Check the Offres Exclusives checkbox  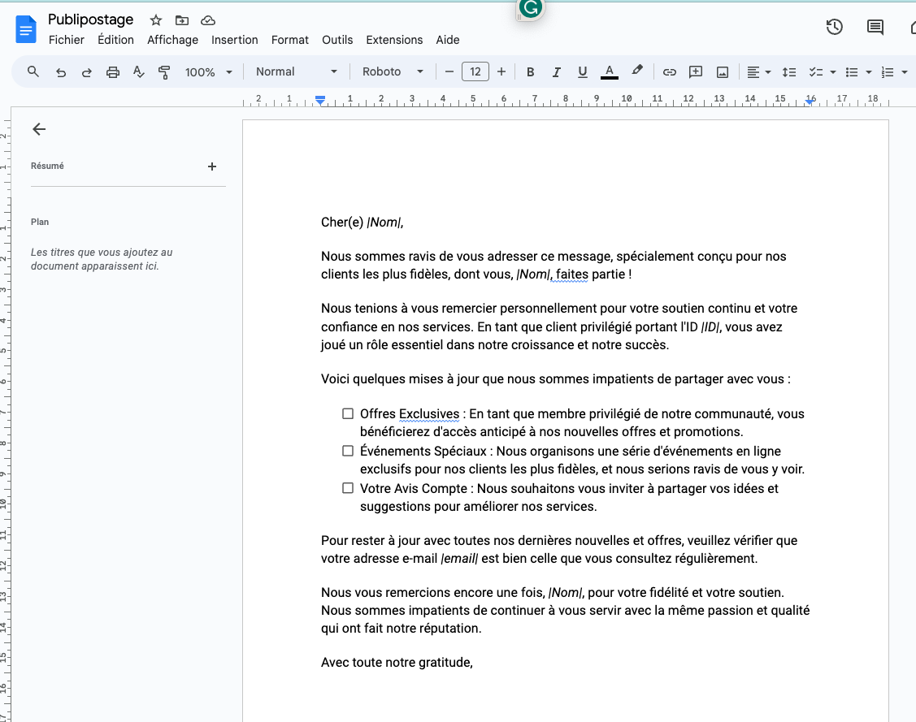(x=348, y=414)
